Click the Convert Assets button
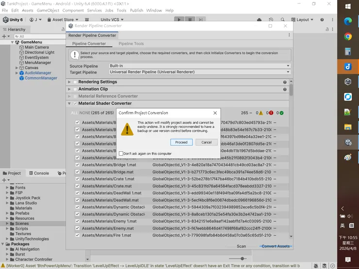This screenshot has height=269, width=359. [276, 246]
